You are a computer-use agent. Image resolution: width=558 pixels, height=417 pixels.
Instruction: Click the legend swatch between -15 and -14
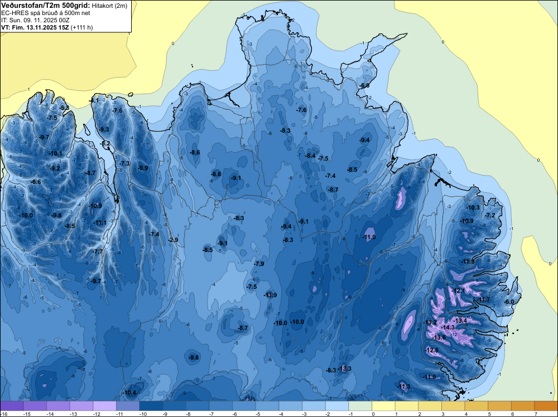click(35, 406)
